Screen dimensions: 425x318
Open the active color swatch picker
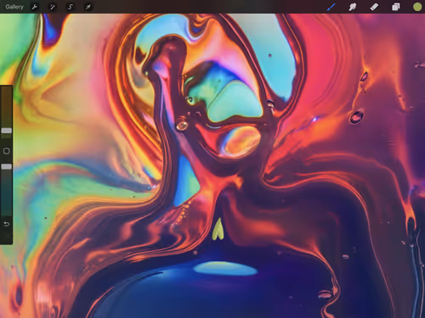[x=417, y=7]
